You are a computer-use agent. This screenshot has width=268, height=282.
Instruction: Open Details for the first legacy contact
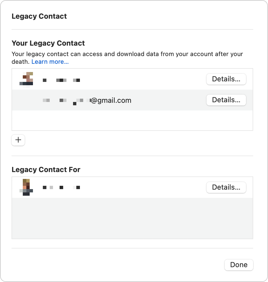226,79
